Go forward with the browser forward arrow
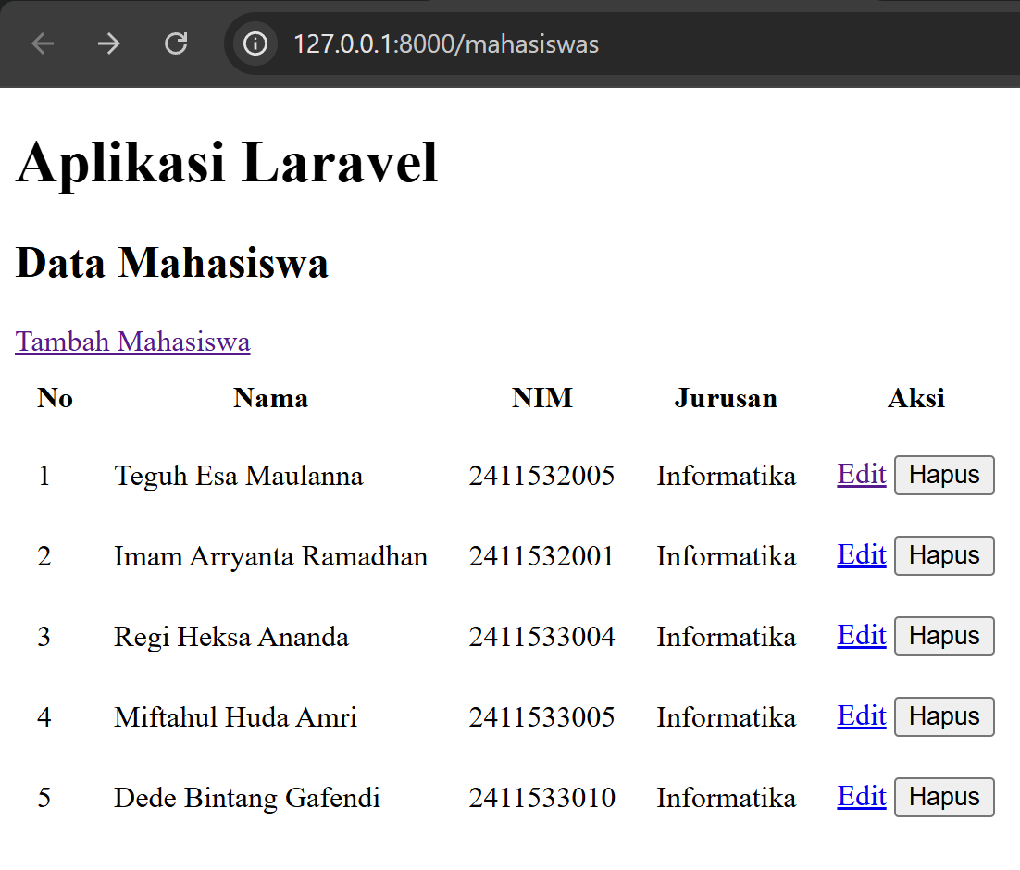 pos(108,44)
